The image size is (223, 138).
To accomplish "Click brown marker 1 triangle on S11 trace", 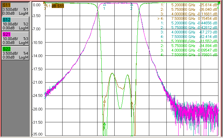I will [x=105, y=101].
